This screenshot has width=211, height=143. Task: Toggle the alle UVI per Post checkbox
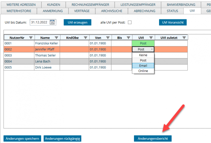pyautogui.click(x=130, y=22)
